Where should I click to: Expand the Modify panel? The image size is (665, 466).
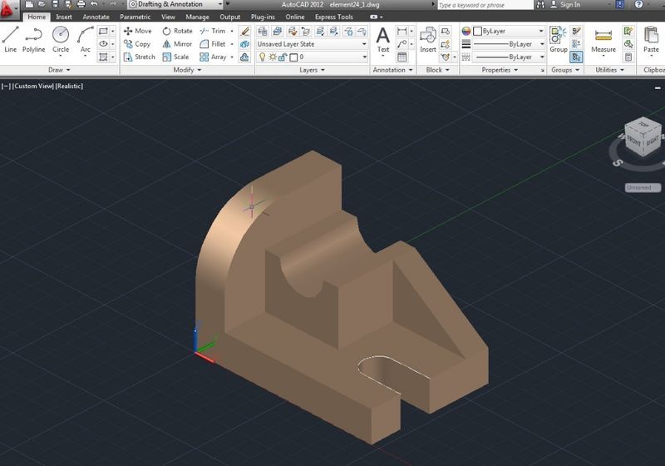187,70
